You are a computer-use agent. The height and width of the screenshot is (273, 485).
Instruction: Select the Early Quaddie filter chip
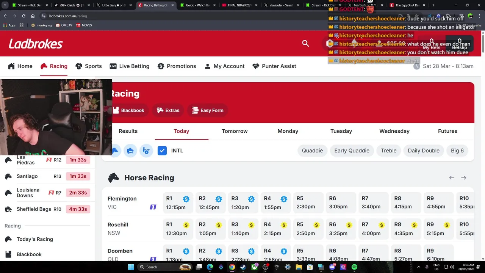[x=352, y=151]
